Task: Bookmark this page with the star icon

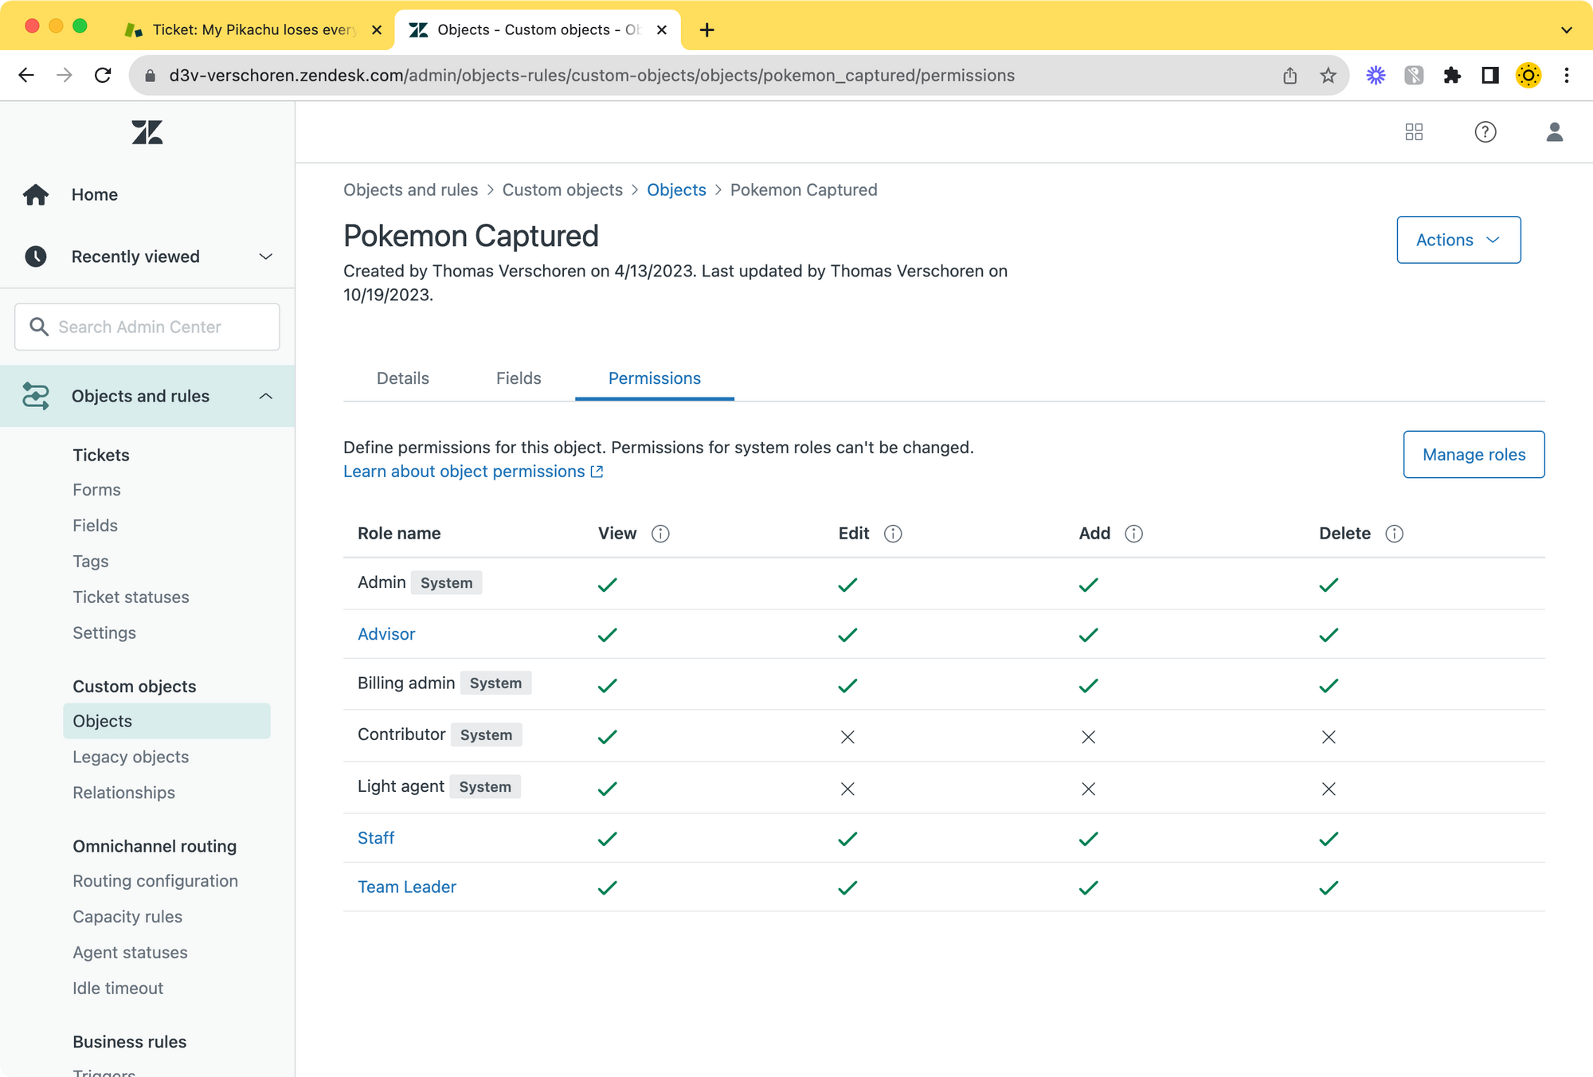Action: 1328,76
